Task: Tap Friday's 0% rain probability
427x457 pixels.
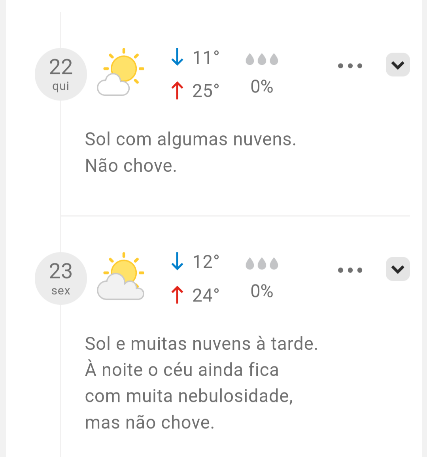Action: click(x=262, y=291)
